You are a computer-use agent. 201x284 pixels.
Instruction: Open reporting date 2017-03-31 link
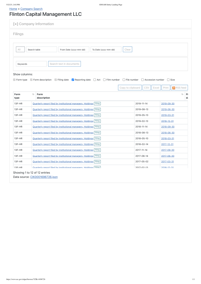pos(168,162)
